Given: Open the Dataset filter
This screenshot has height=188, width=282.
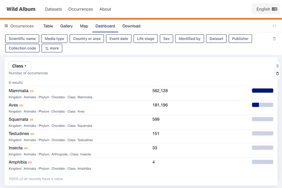Looking at the screenshot, I should (x=216, y=39).
